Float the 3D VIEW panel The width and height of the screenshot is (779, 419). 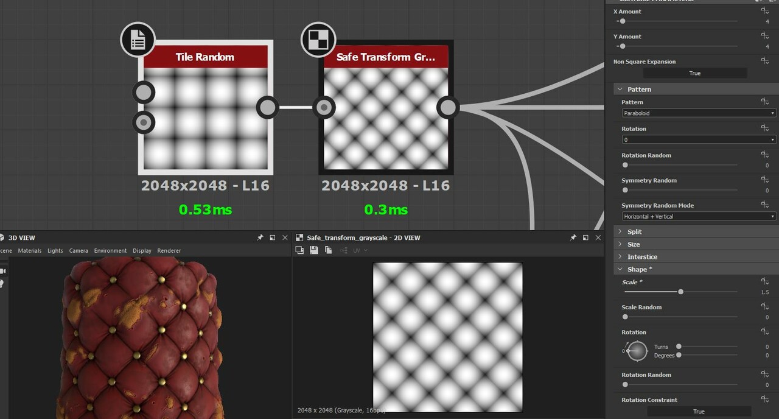tap(272, 238)
